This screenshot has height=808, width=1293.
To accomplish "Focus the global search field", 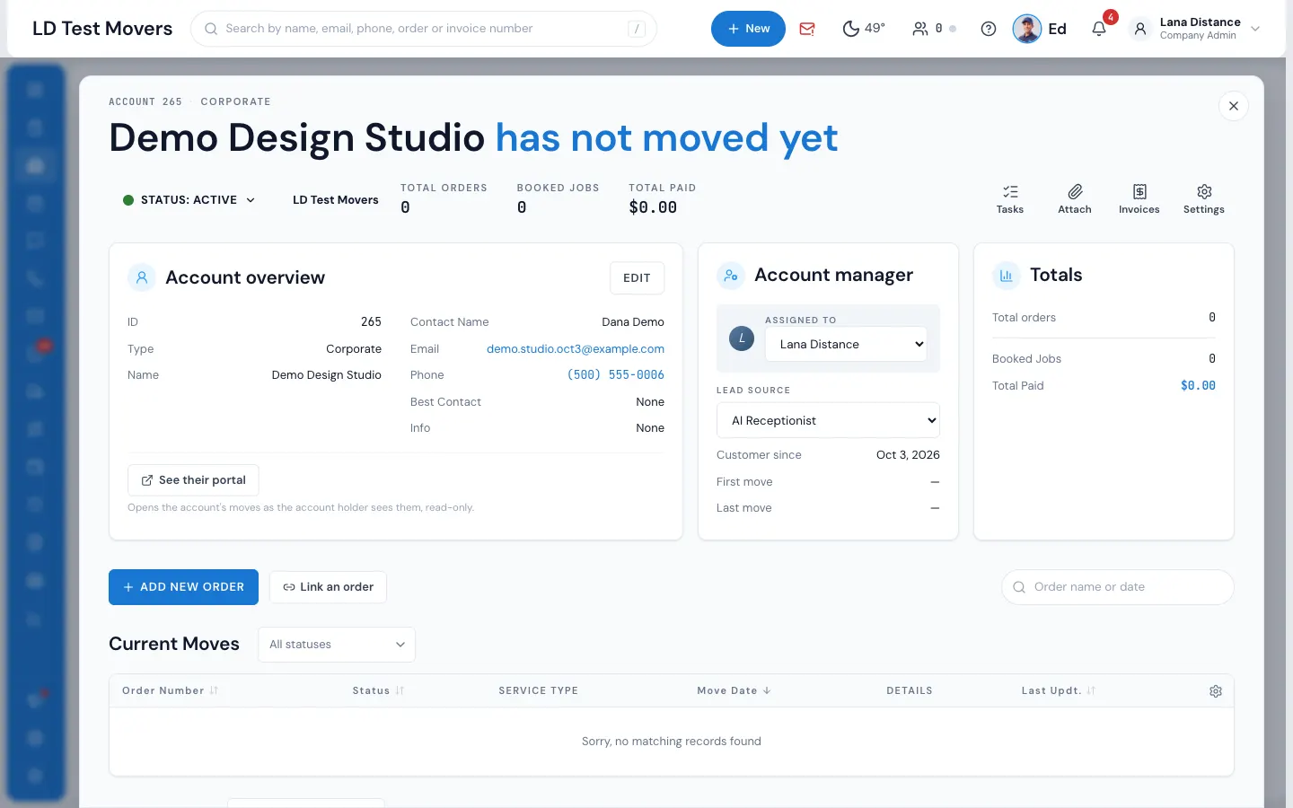I will (x=424, y=29).
